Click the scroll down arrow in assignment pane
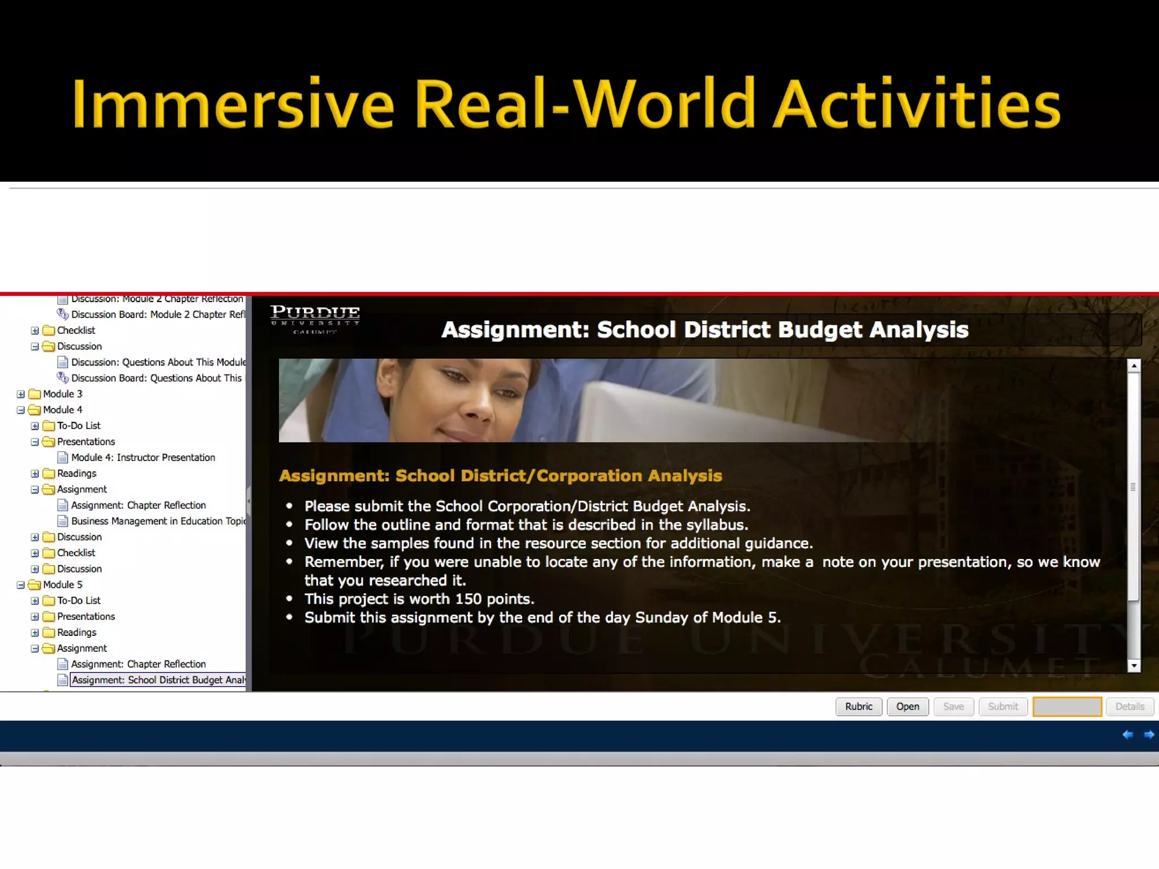 pos(1134,666)
